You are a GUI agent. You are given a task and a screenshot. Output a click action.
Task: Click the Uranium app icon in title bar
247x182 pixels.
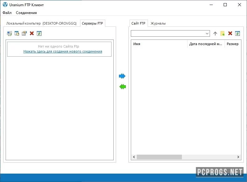[x=5, y=5]
